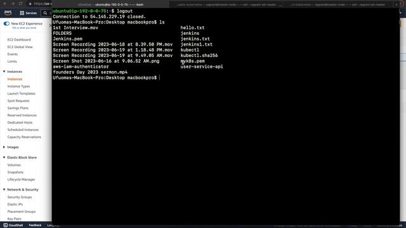Viewport: 406px width, 228px height.
Task: Switch to the second vagrant ssh master tab
Action: (226, 4)
